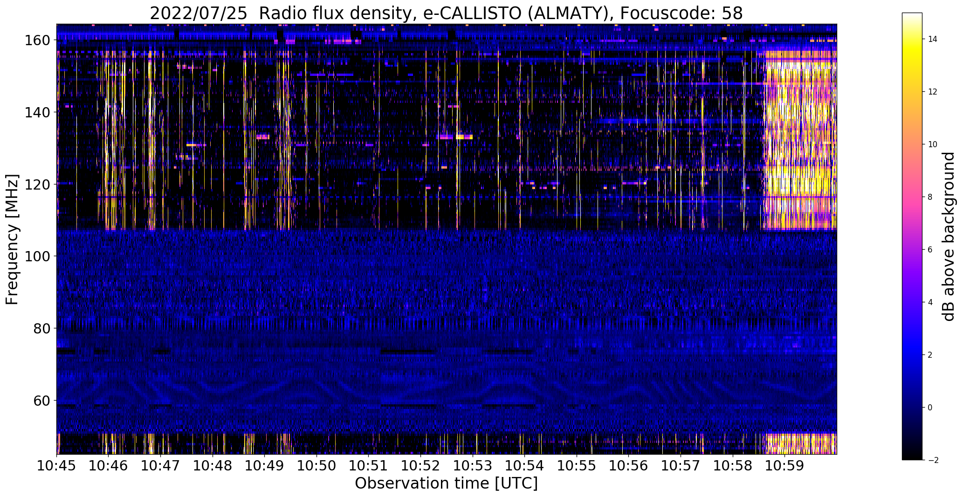Select the colorbar tick label −2 at bottom
Screen dimensions: 963x497
933,460
